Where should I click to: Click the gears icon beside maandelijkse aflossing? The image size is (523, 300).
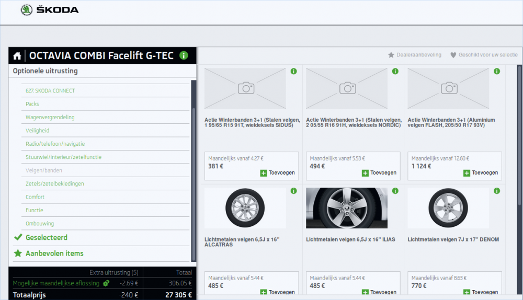pos(106,283)
